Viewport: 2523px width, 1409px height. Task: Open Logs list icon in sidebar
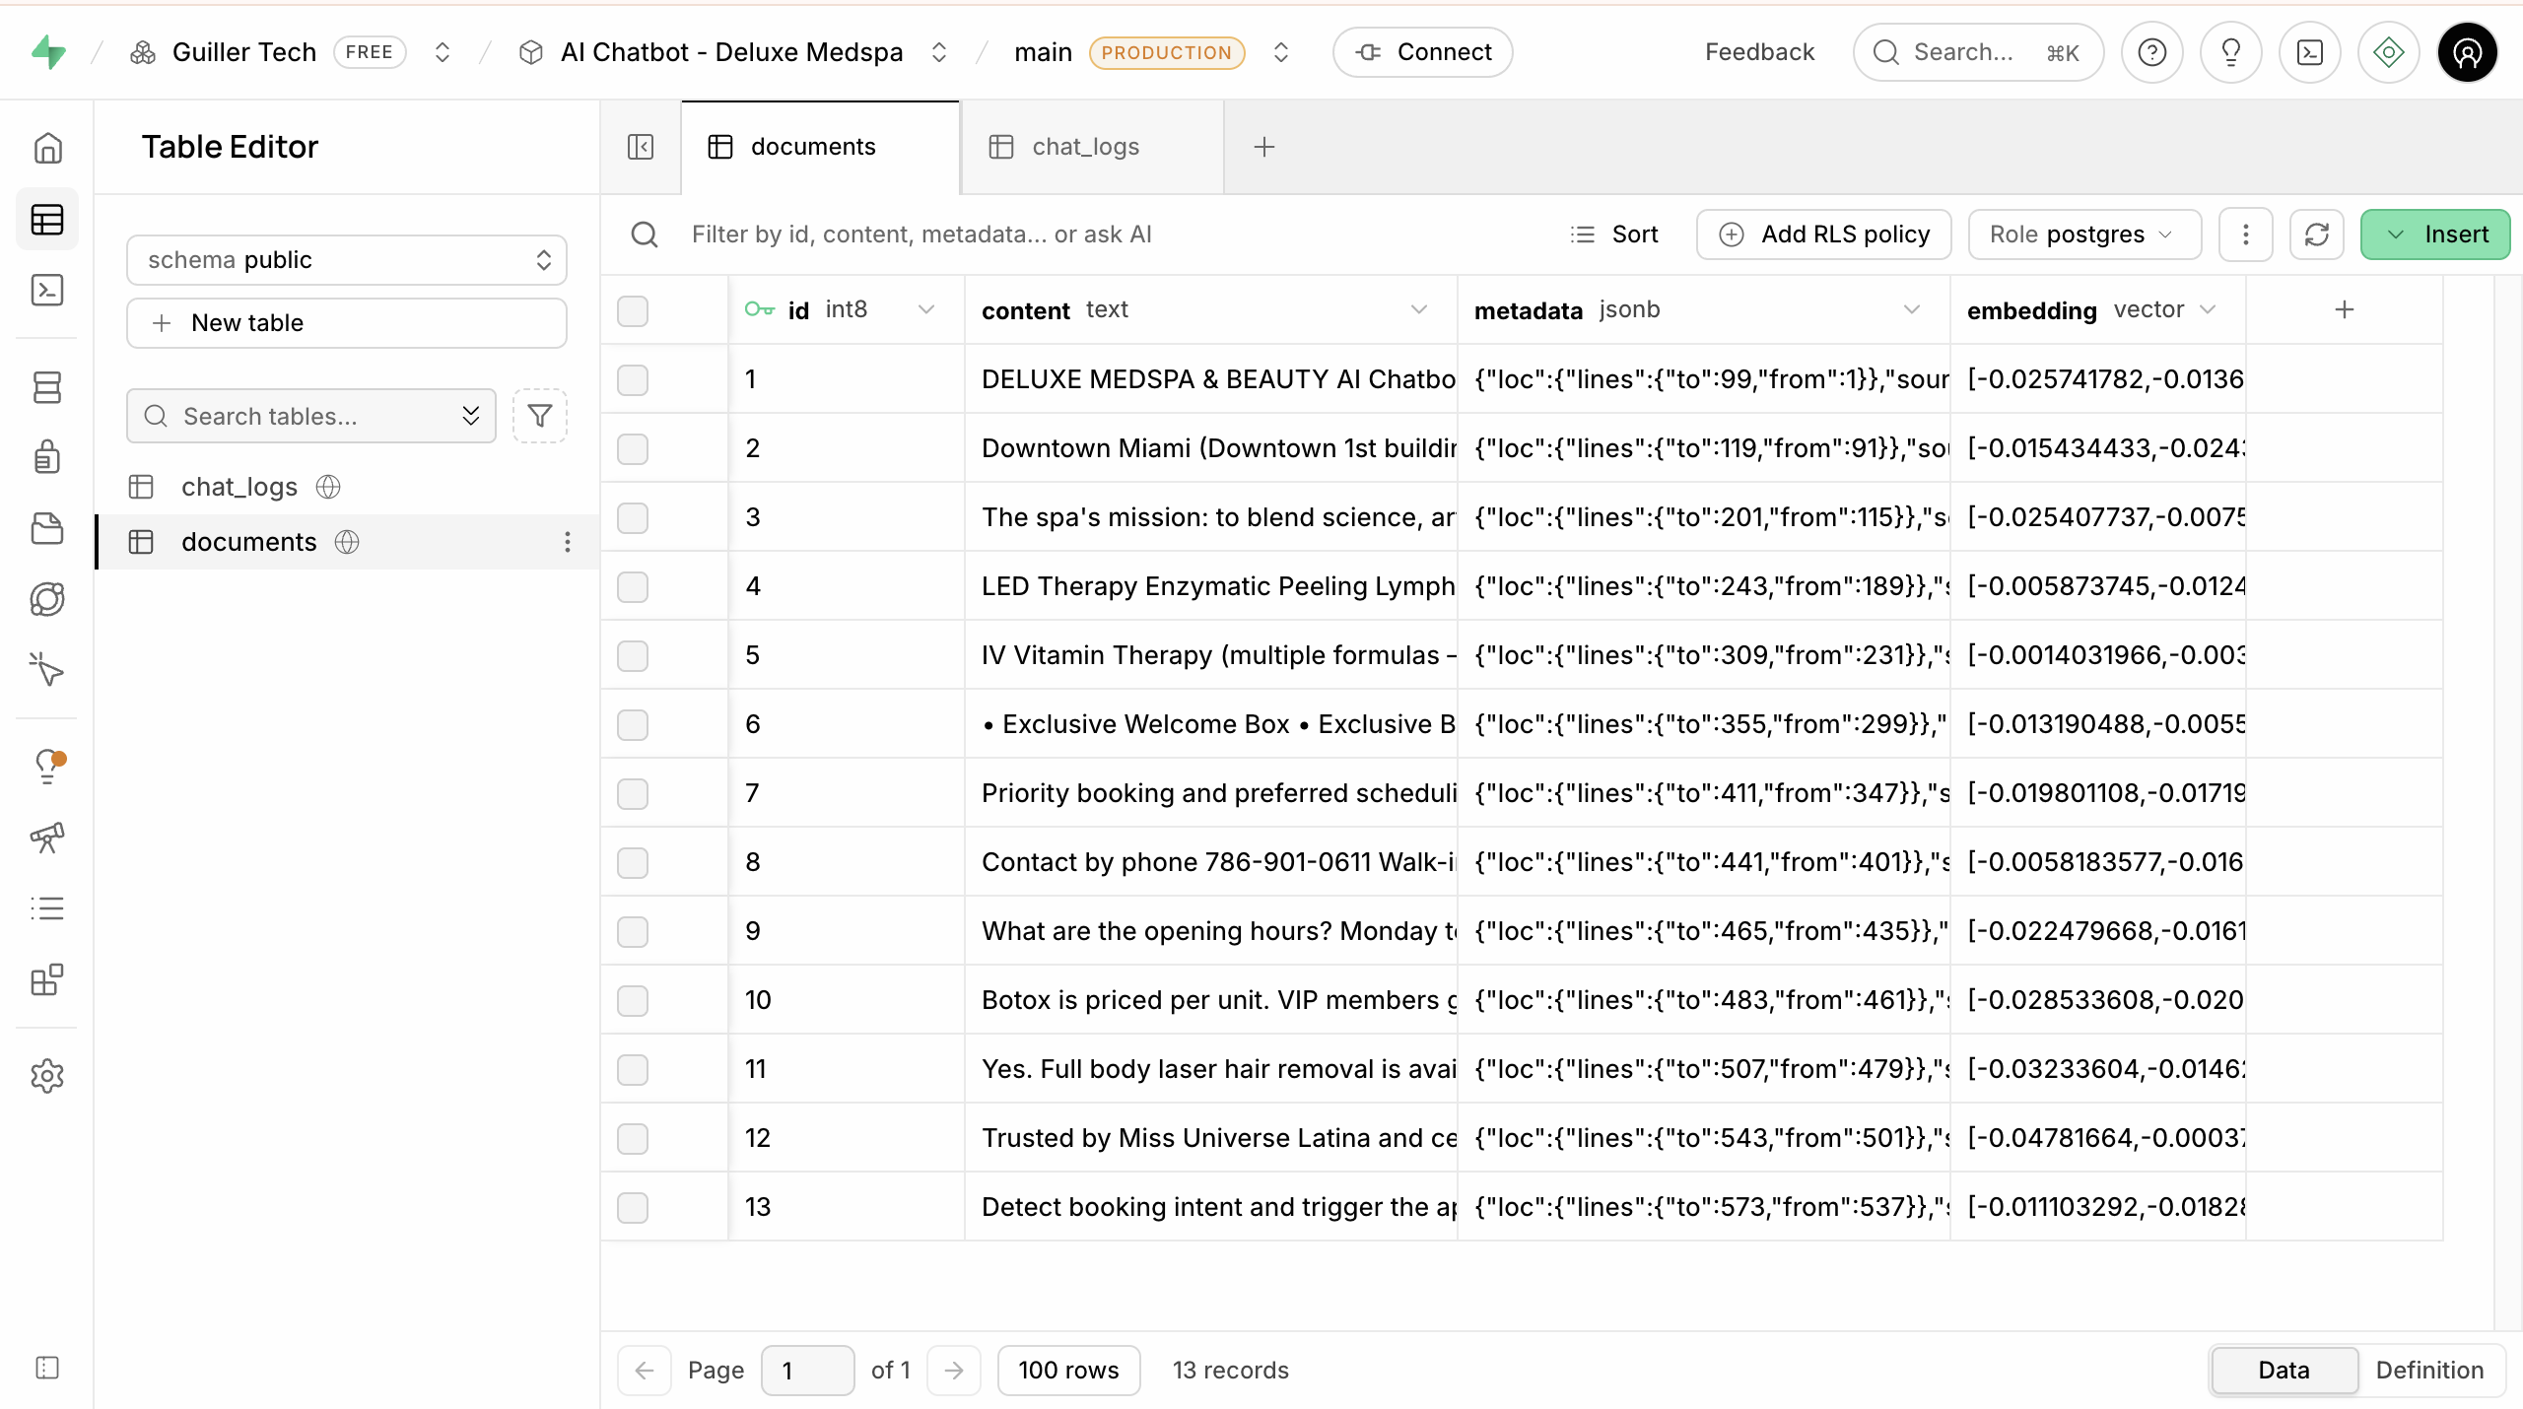[47, 908]
